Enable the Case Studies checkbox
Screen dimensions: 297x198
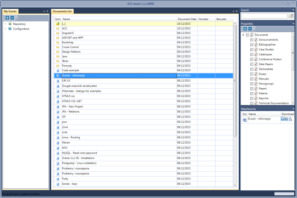click(x=252, y=50)
